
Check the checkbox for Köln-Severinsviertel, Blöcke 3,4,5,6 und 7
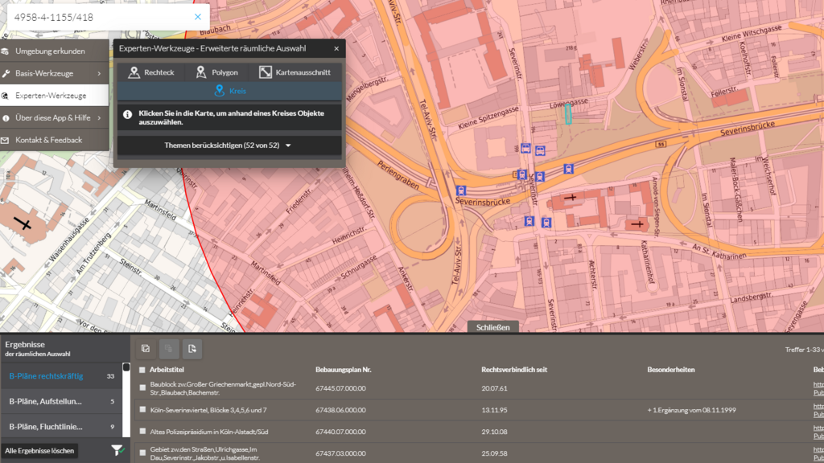coord(142,409)
